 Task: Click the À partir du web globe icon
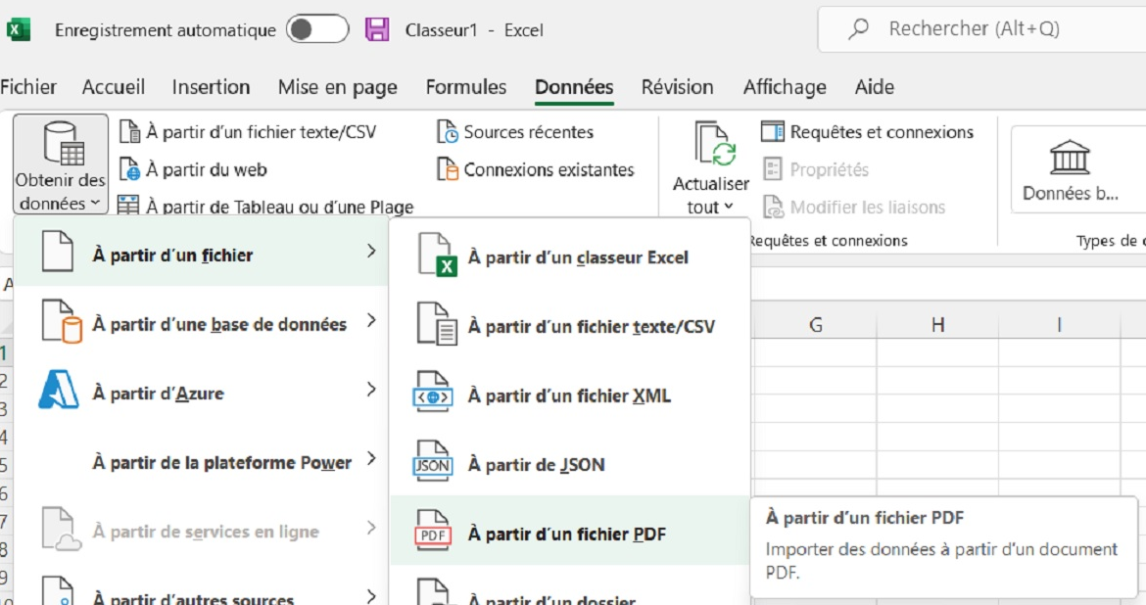coord(129,169)
